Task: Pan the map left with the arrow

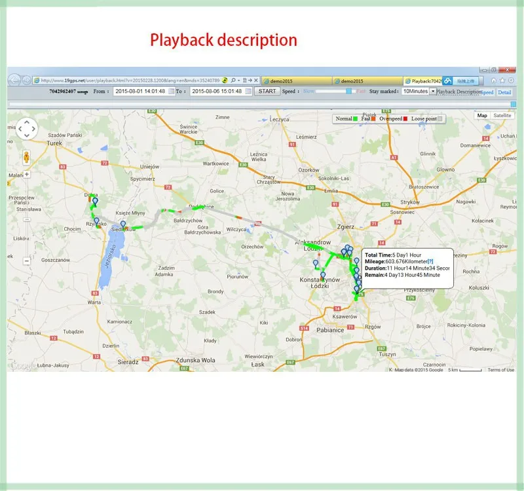Action: pos(20,128)
